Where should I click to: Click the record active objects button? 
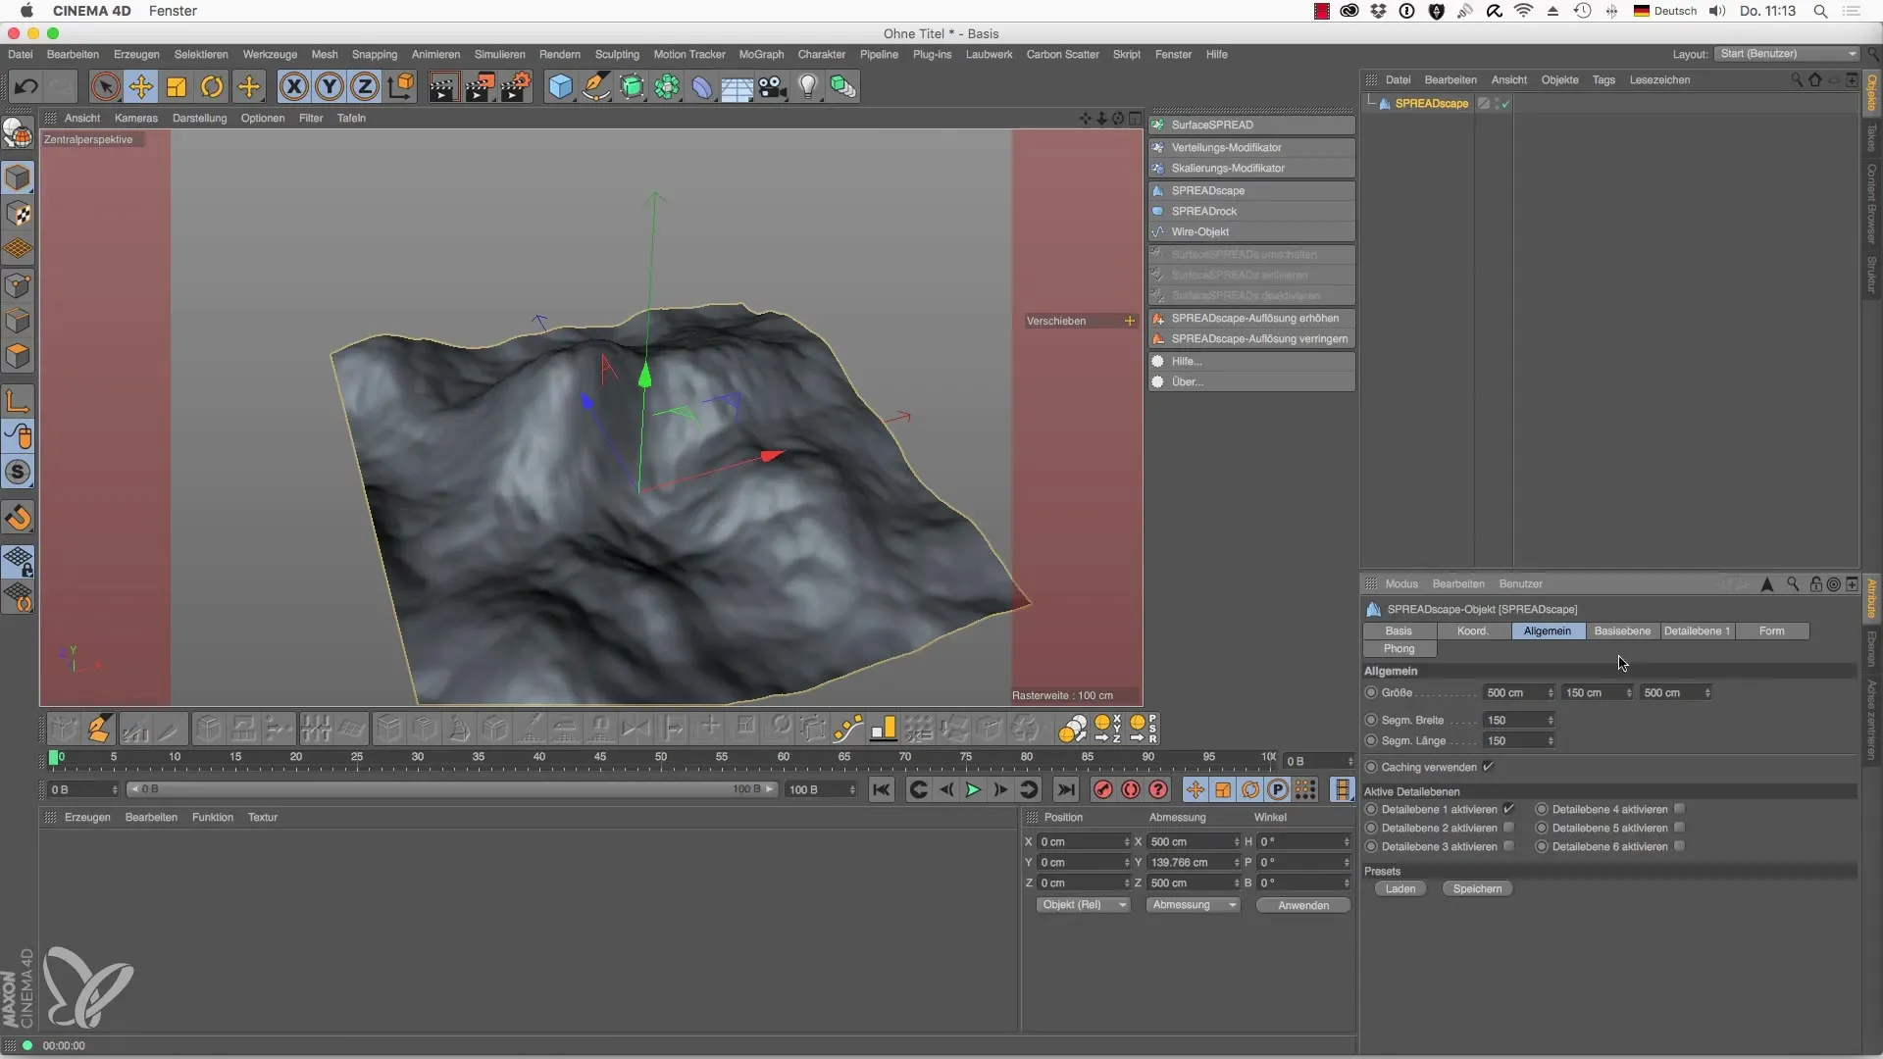pos(1103,790)
